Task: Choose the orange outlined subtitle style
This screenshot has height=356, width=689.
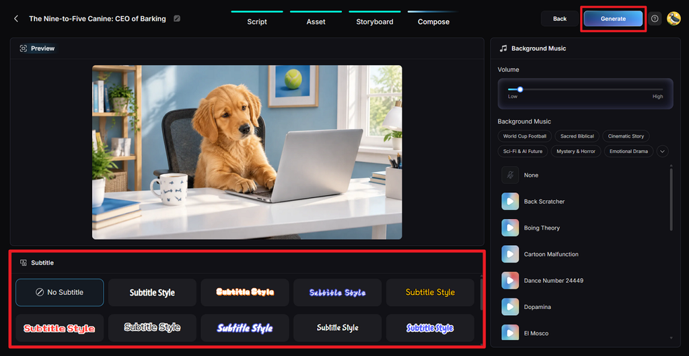Action: tap(245, 292)
